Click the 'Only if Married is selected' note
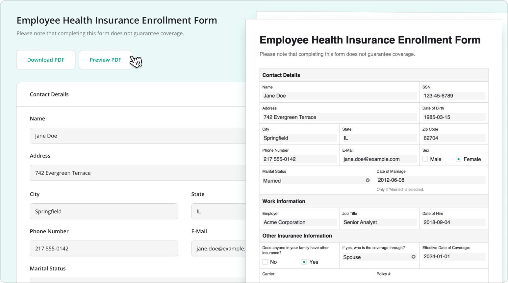This screenshot has height=283, width=508. pos(400,190)
